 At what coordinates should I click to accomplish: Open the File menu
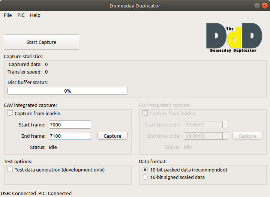(8, 15)
